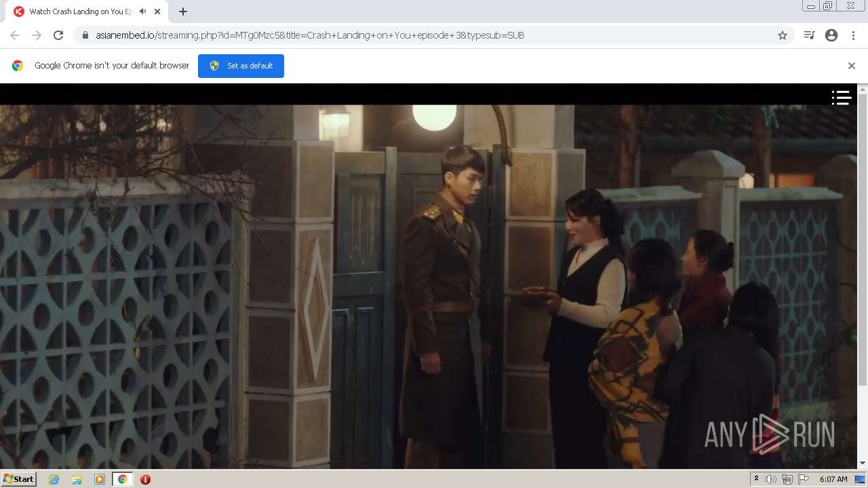Restore down the Chrome window
The width and height of the screenshot is (868, 488).
[x=828, y=6]
